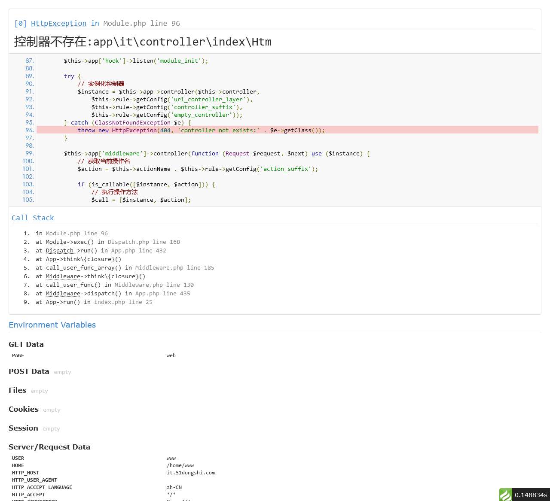Click the Dispatch link in Dispatch->run() entry
This screenshot has height=501, width=550.
(59, 250)
